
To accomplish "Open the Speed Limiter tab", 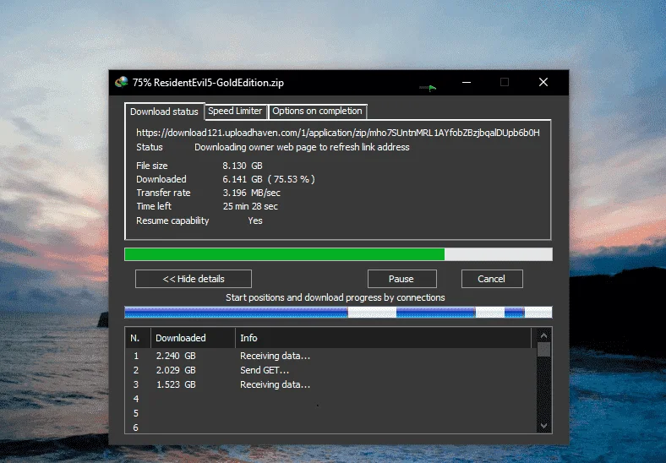I will [235, 112].
